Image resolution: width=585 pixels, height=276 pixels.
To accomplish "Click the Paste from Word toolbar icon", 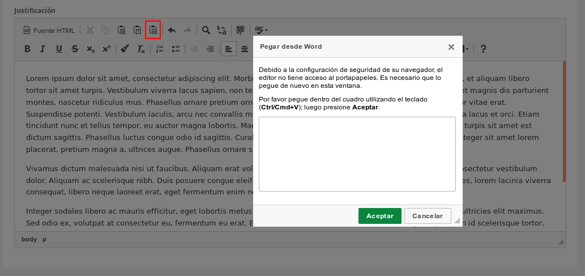I will pyautogui.click(x=153, y=30).
